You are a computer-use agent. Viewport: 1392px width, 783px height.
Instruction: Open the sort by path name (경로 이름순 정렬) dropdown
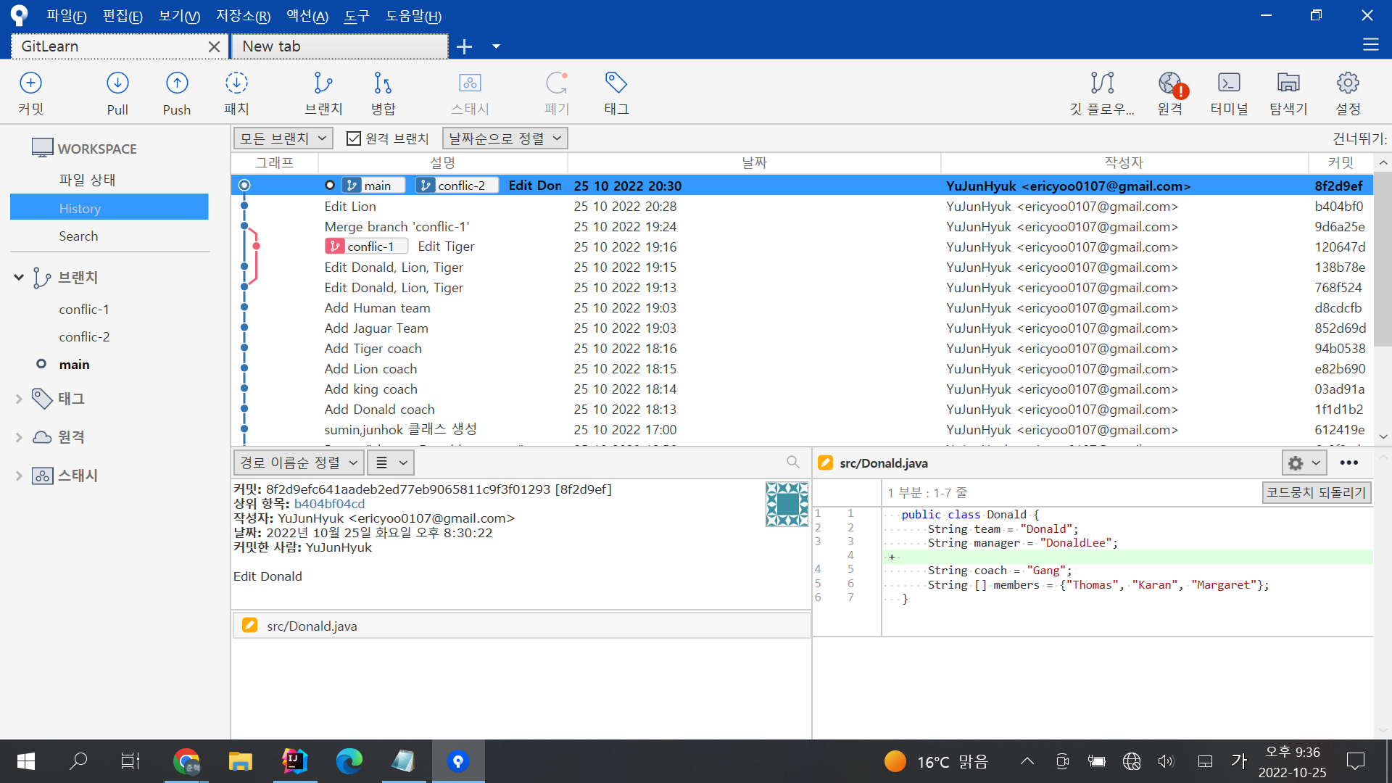298,463
